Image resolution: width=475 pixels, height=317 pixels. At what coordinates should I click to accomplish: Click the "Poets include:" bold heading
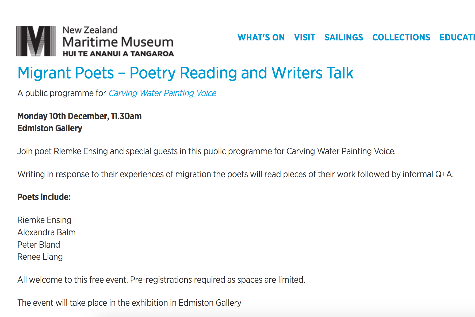click(44, 197)
